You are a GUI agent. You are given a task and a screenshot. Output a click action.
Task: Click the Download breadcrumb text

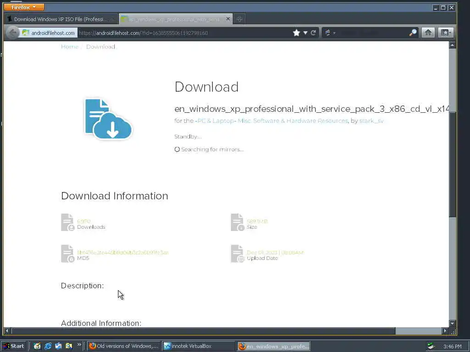[x=101, y=47]
